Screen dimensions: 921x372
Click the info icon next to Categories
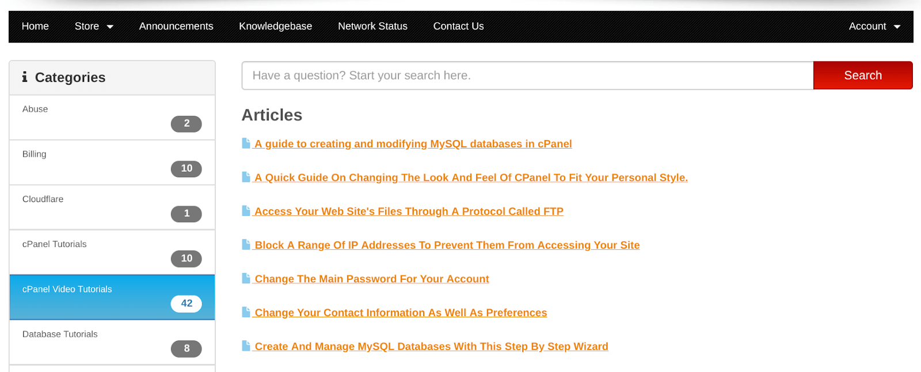pyautogui.click(x=25, y=77)
